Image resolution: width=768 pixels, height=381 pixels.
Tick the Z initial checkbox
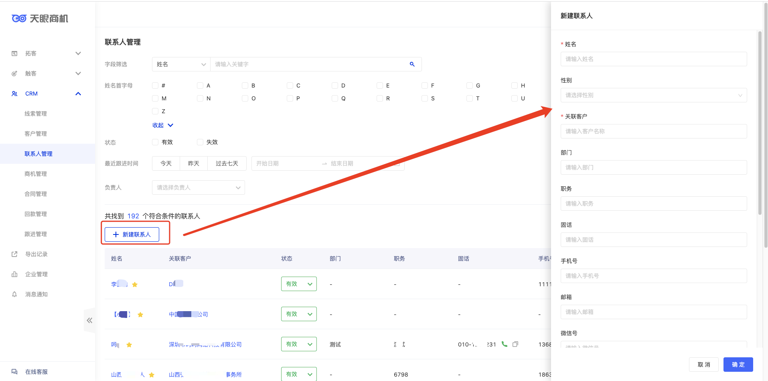155,111
